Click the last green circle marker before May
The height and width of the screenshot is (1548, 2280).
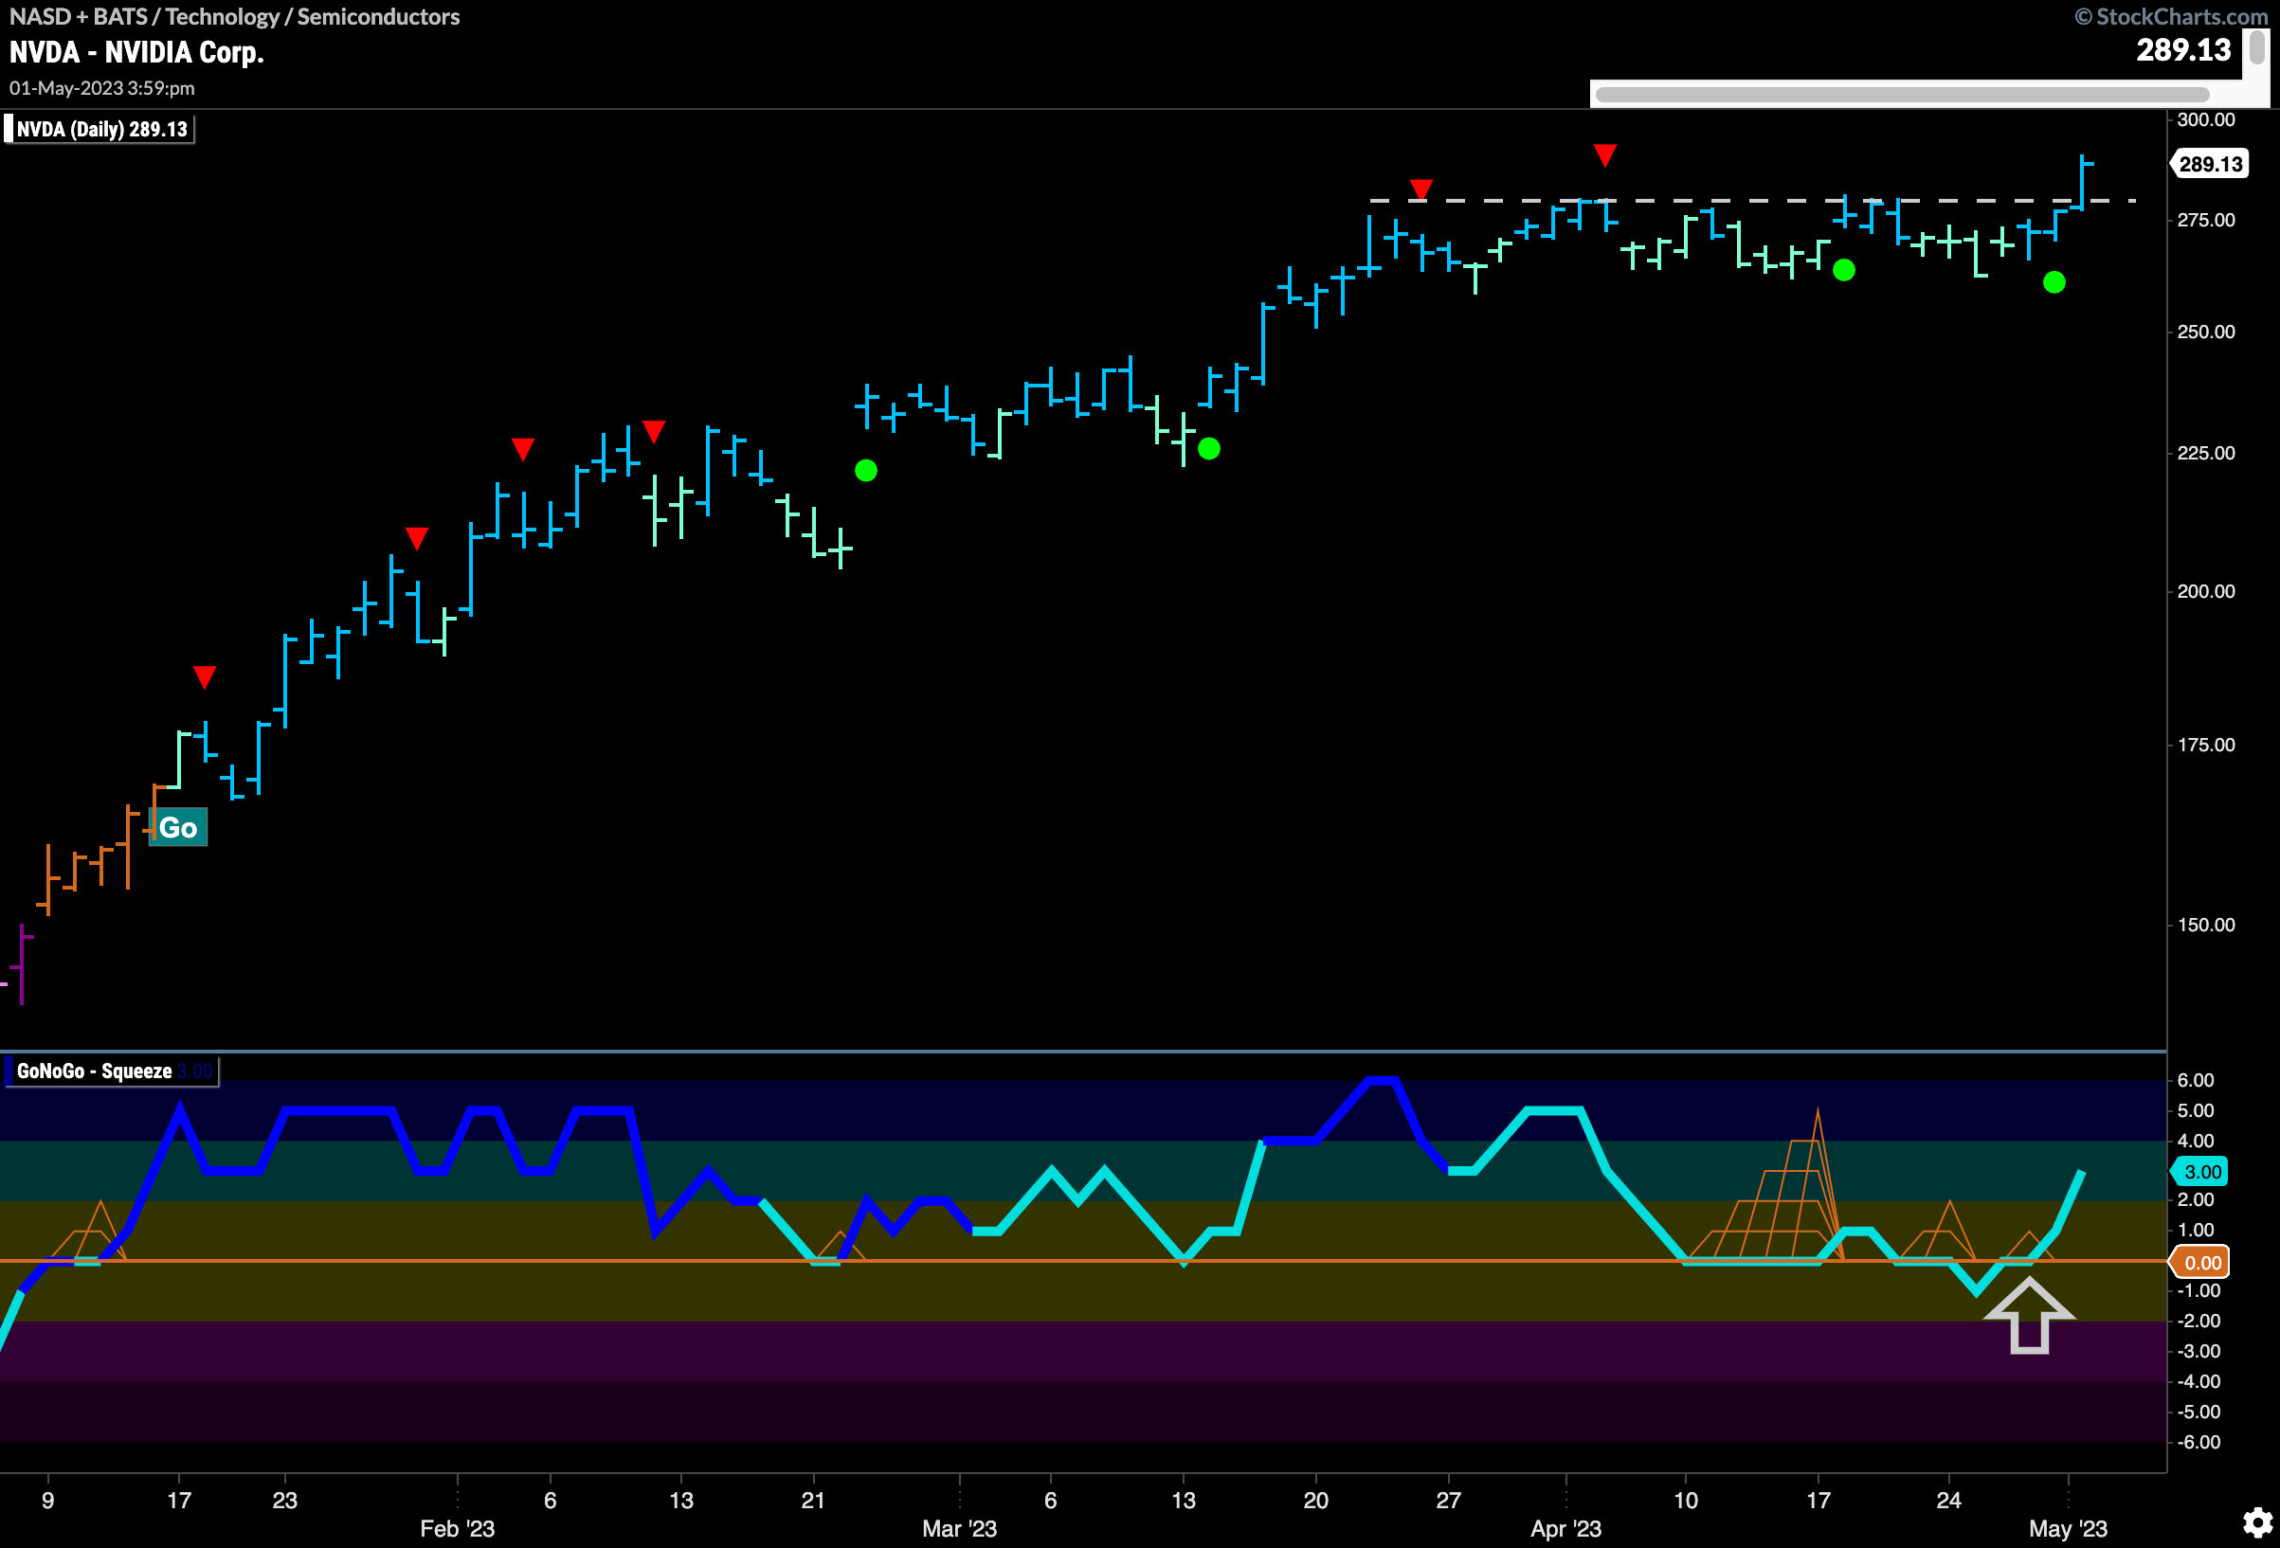coord(2054,282)
